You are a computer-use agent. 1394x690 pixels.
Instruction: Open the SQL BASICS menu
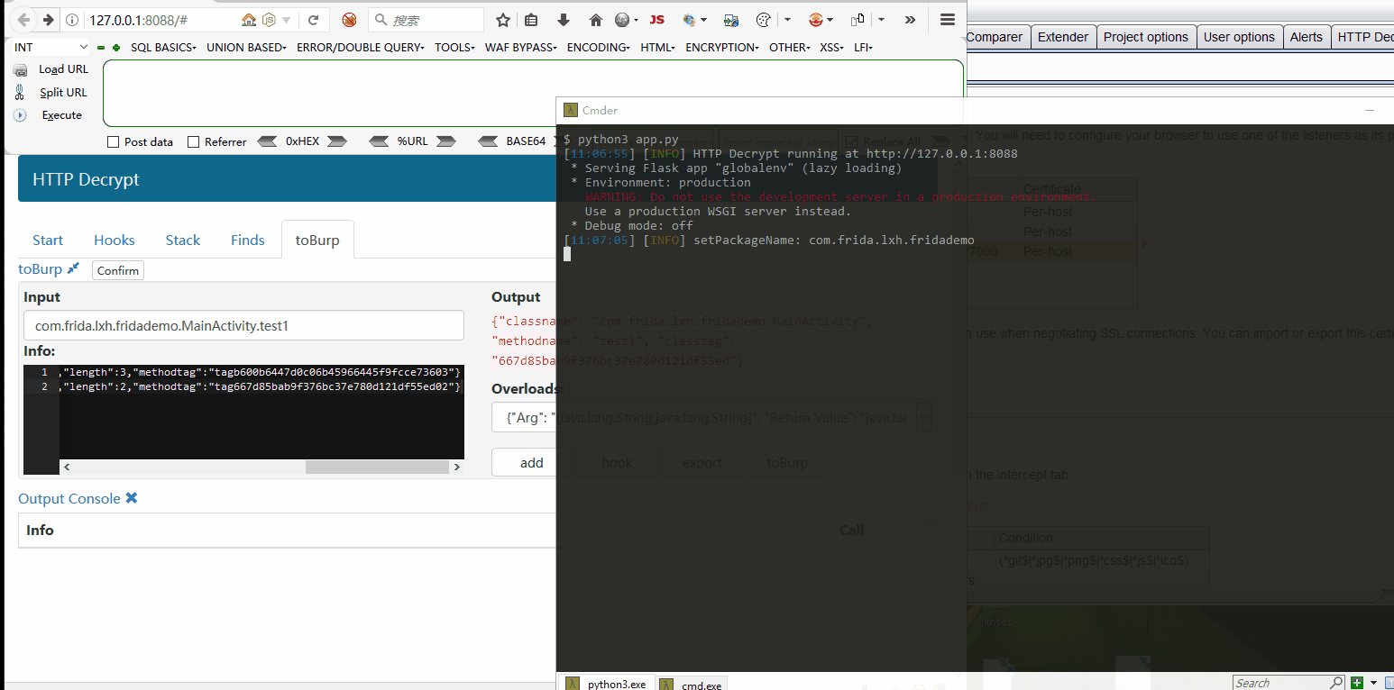(x=163, y=47)
